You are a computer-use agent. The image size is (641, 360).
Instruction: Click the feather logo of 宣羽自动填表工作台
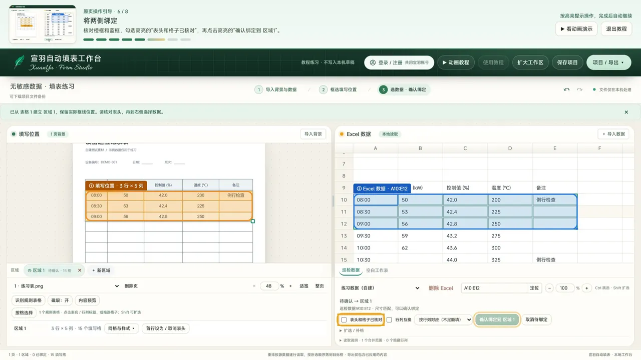19,62
